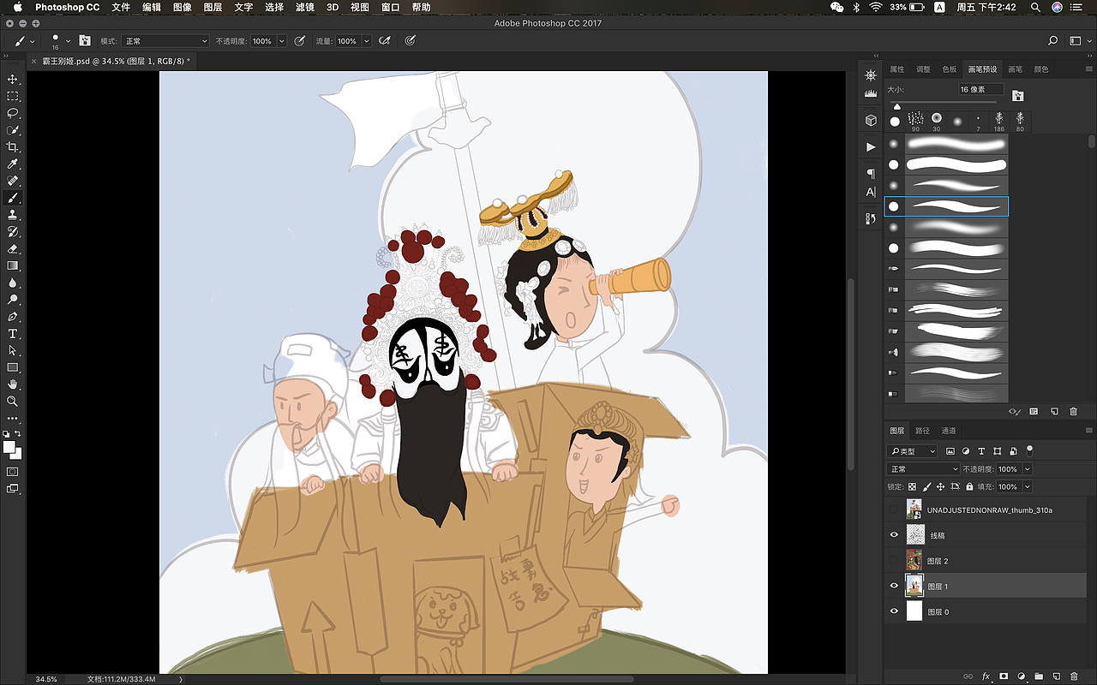Hide the 线稿 layer
This screenshot has height=685, width=1097.
(894, 535)
